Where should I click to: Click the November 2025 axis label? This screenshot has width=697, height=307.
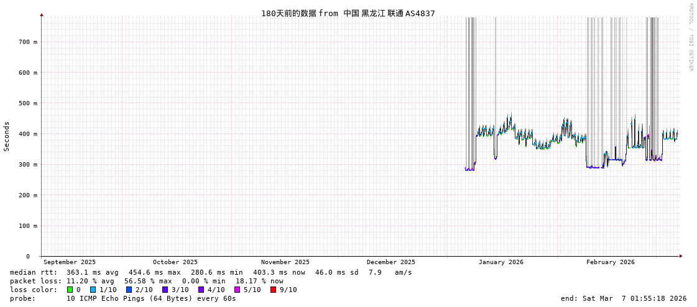pos(285,262)
